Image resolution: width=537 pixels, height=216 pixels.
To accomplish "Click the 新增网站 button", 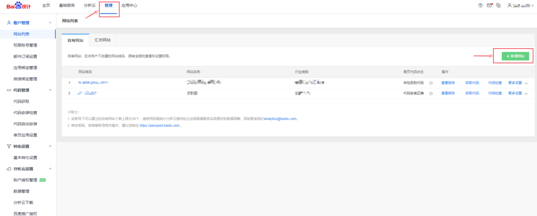I will pos(515,56).
